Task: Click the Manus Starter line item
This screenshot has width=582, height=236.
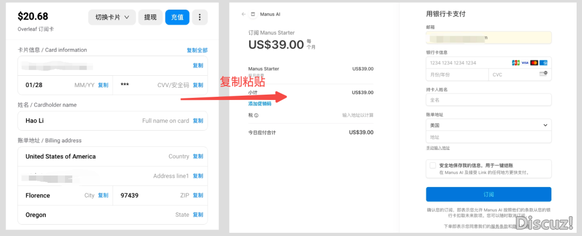Action: point(264,69)
